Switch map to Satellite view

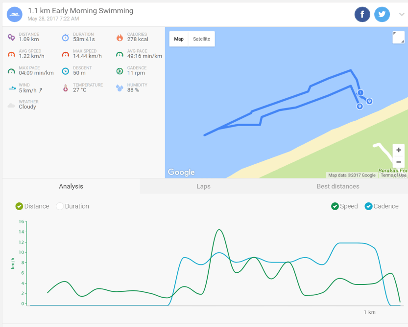(201, 39)
